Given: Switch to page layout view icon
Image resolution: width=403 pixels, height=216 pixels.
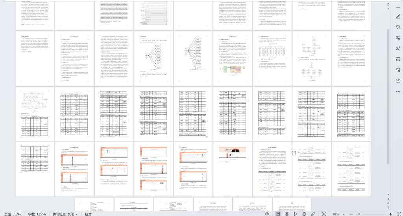Looking at the screenshot, I should click(x=278, y=214).
